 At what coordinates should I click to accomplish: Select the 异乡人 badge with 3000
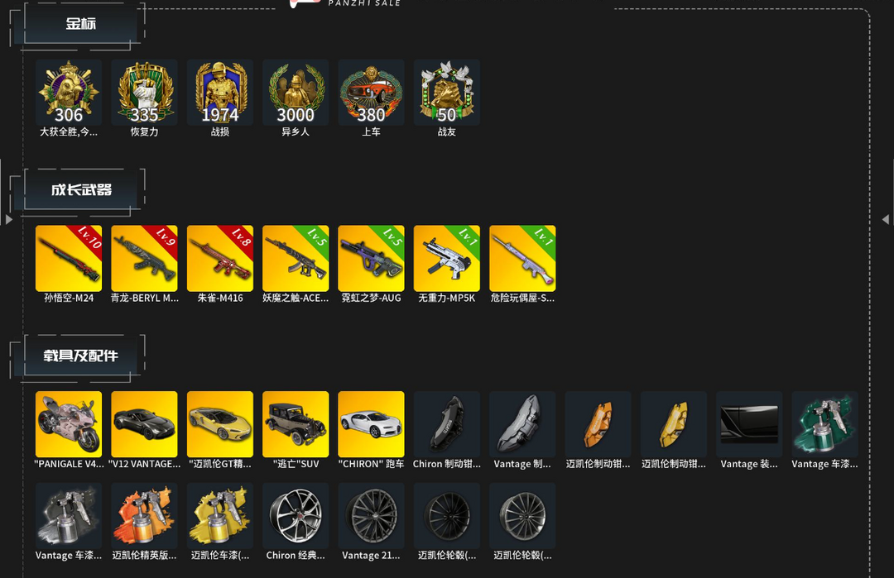pyautogui.click(x=296, y=93)
